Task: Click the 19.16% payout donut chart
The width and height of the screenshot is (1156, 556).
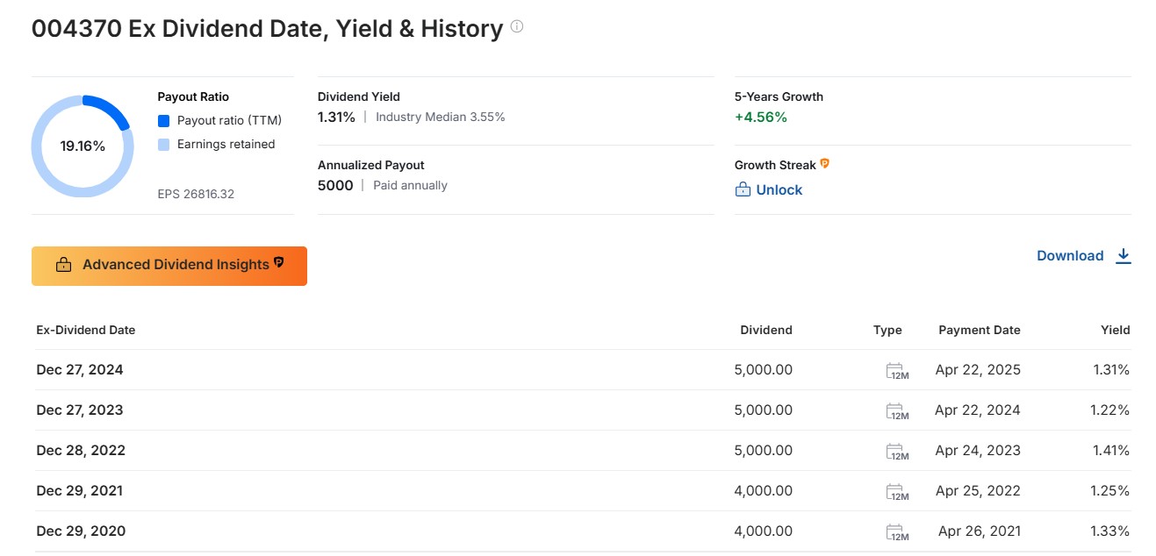Action: (83, 146)
